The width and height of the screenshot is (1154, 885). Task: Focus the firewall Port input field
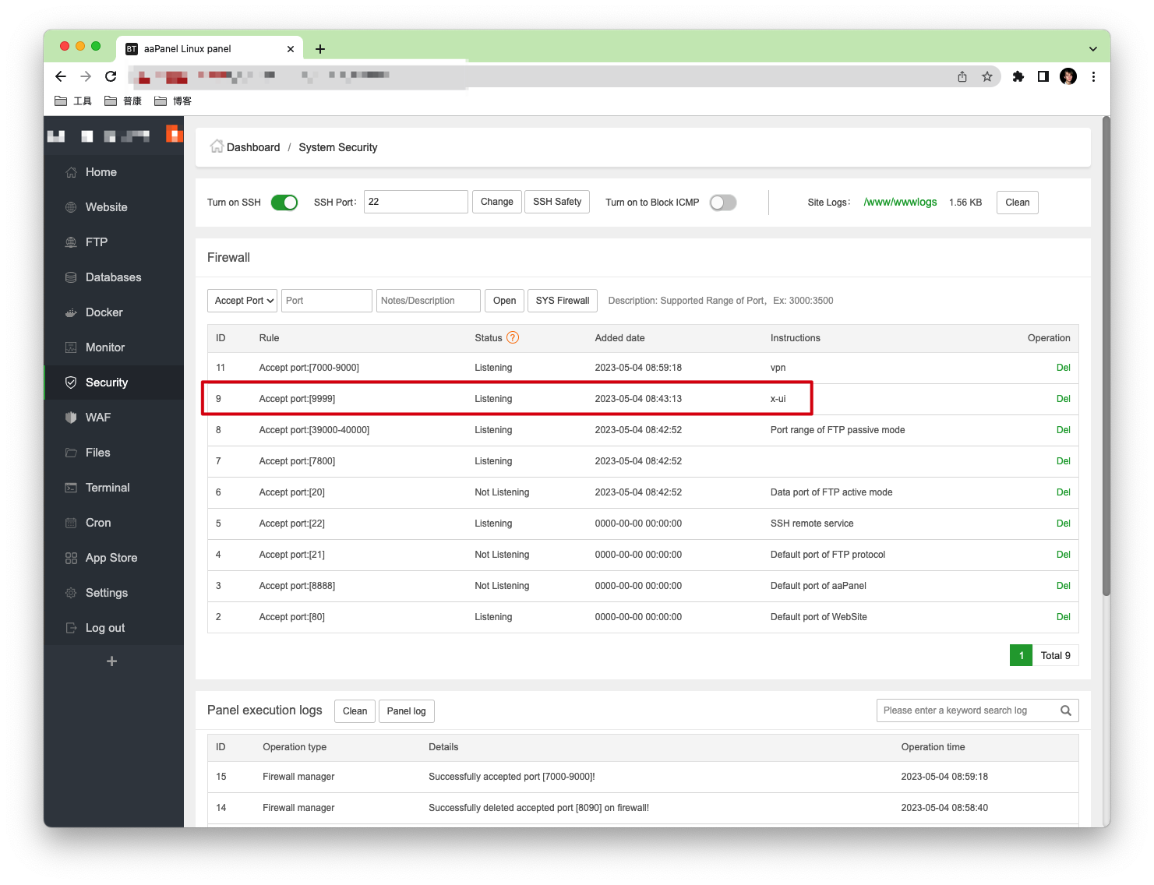point(326,301)
